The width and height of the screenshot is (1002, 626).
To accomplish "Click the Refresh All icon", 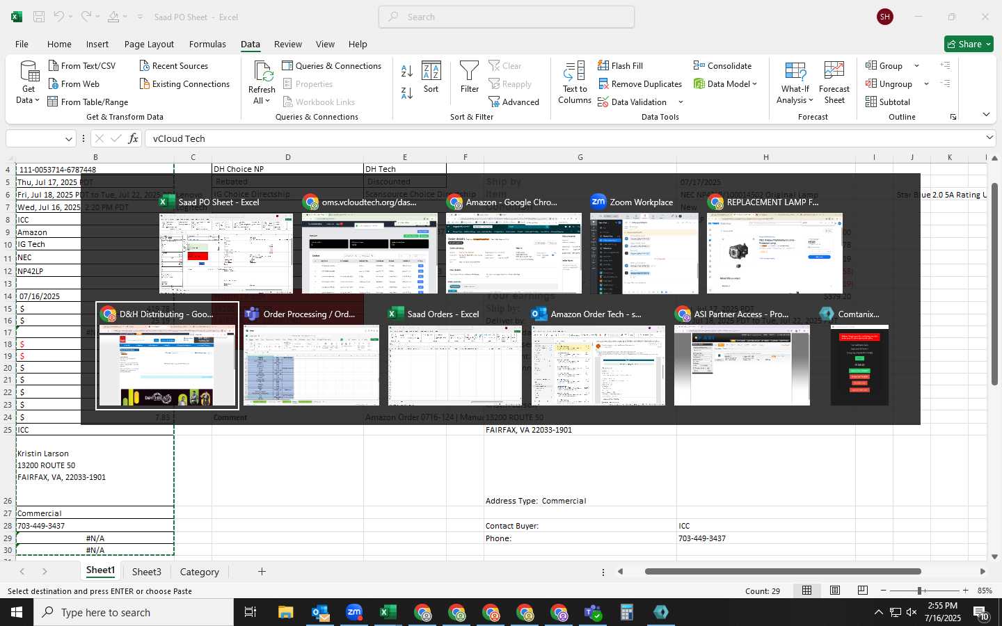I will click(262, 72).
